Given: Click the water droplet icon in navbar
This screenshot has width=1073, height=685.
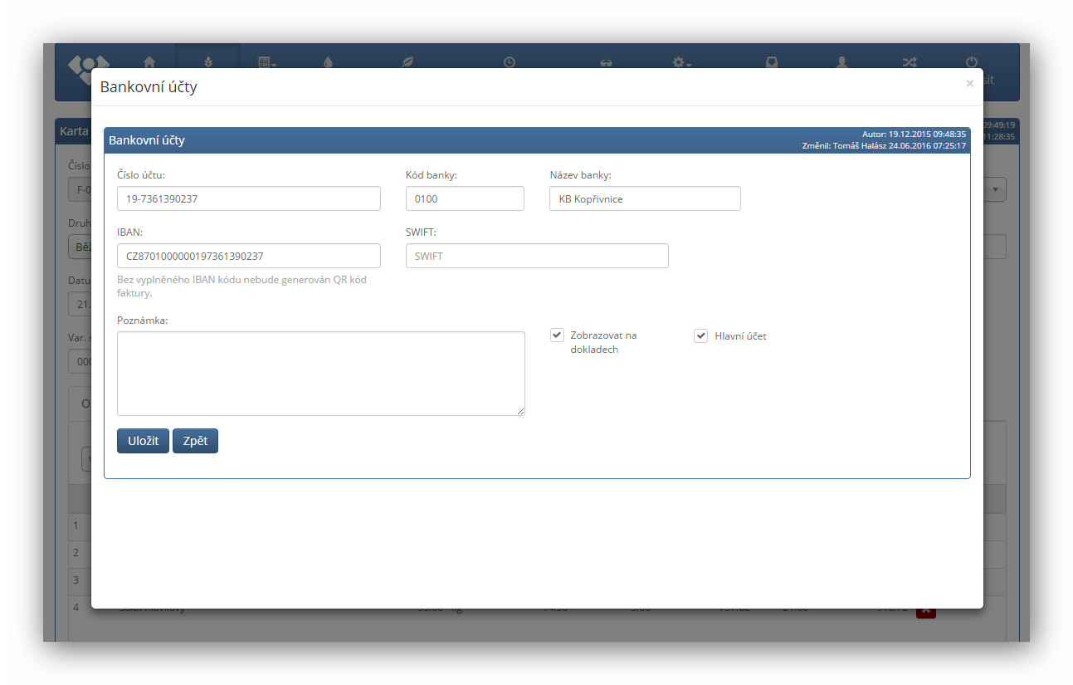Looking at the screenshot, I should [x=328, y=62].
